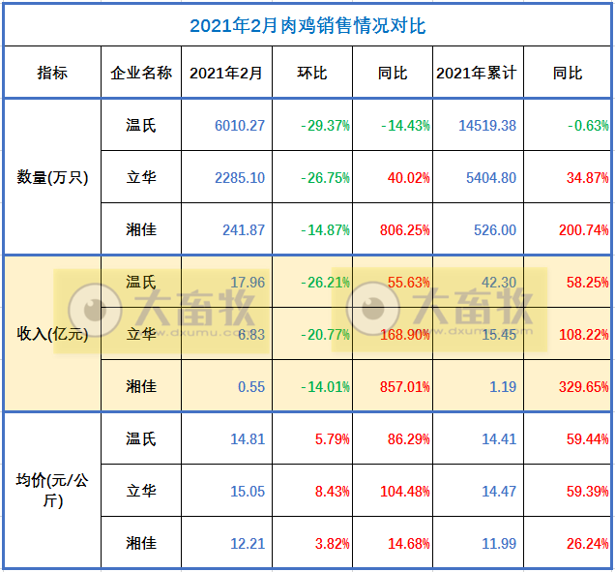
Task: Click the 2021年2月 column header
Action: 226,73
